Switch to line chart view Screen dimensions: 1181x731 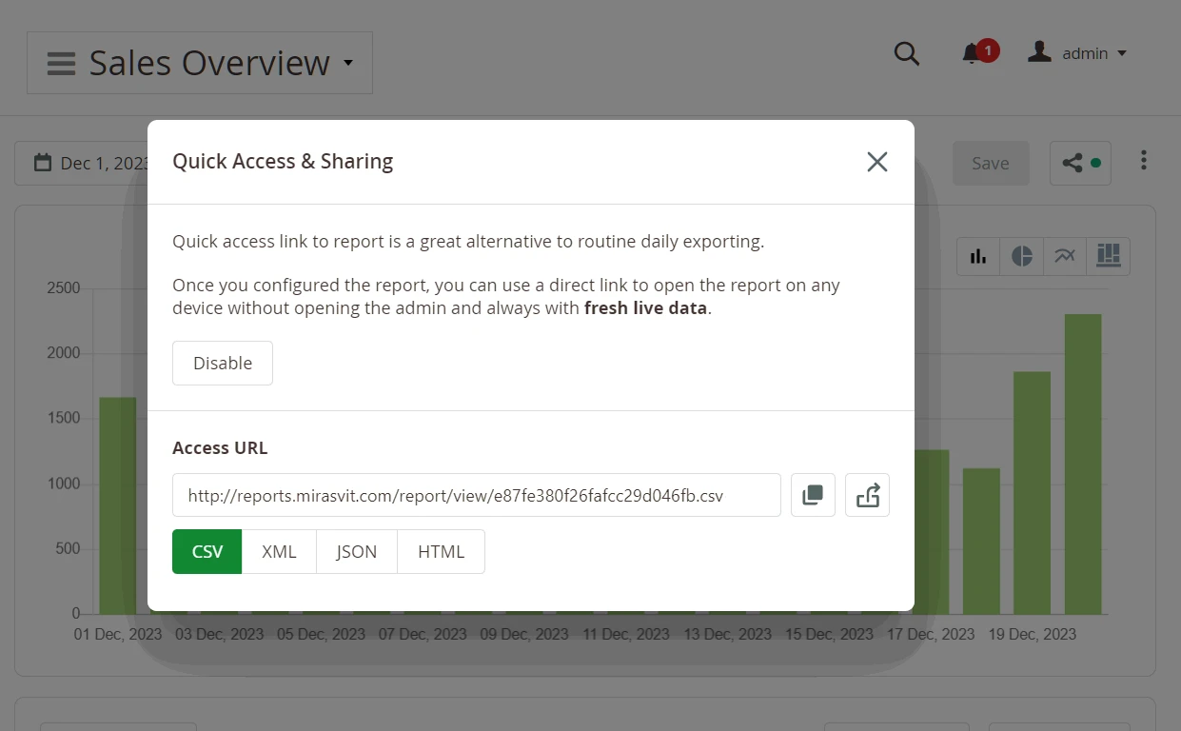1065,256
